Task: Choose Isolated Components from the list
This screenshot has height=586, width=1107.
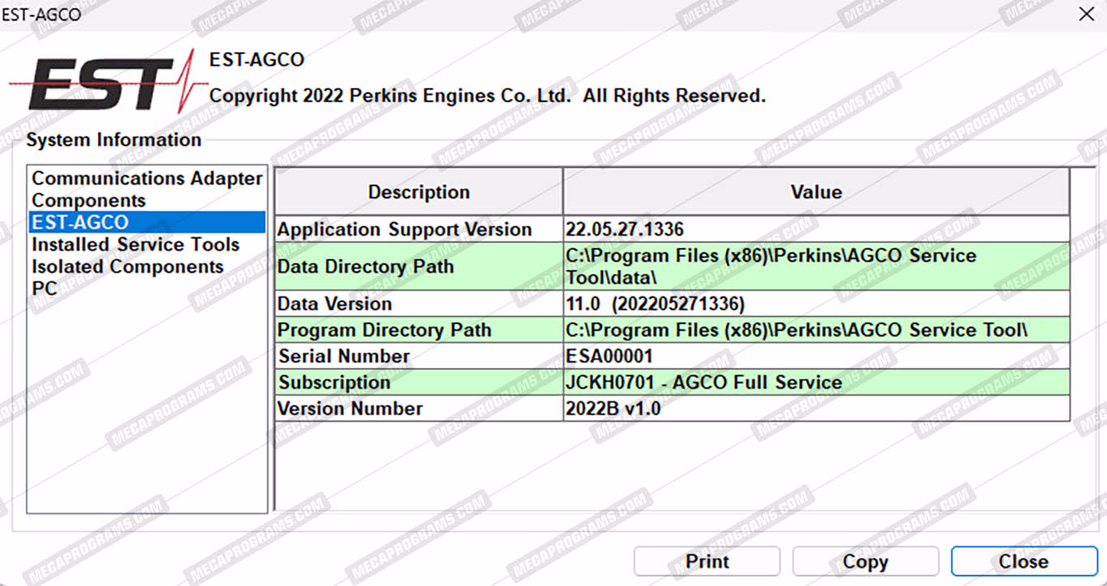Action: click(x=127, y=267)
